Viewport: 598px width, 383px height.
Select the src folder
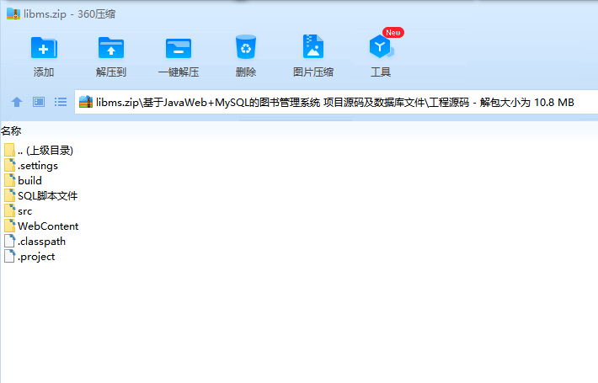[19, 211]
